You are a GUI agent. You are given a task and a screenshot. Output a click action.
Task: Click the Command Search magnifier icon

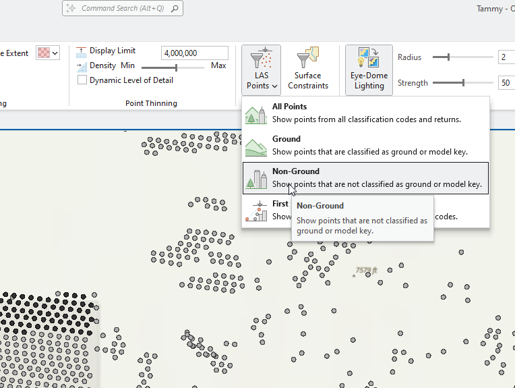[x=175, y=9]
